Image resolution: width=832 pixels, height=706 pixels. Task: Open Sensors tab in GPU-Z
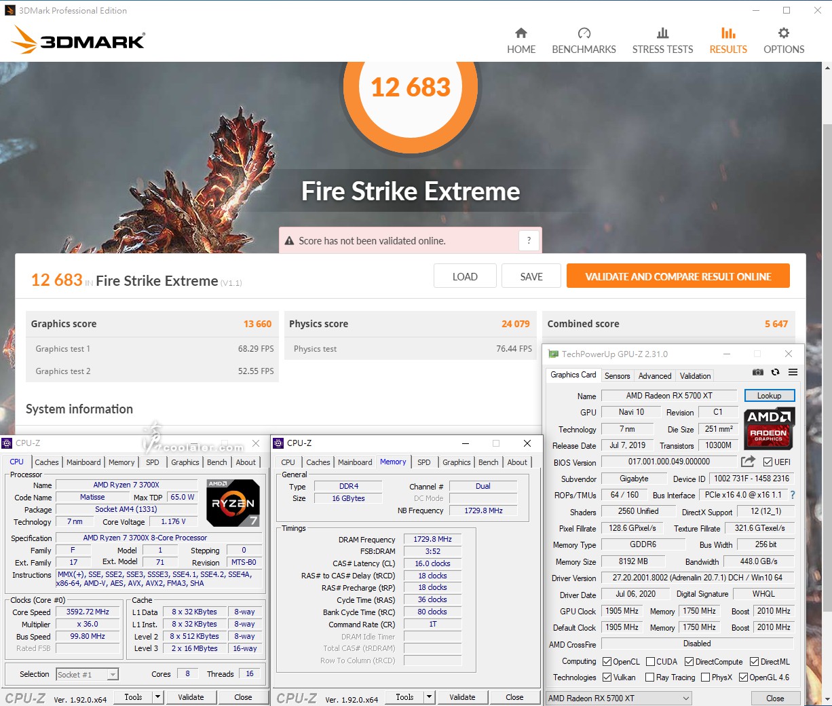tap(617, 375)
